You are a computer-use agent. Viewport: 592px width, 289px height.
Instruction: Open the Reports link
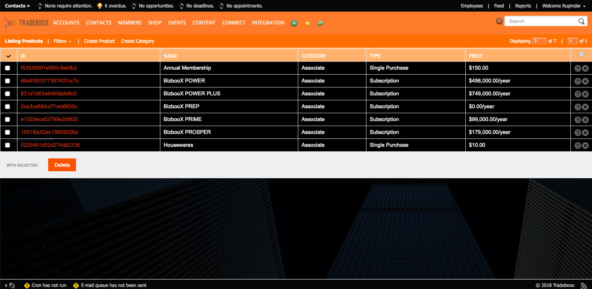pyautogui.click(x=523, y=6)
